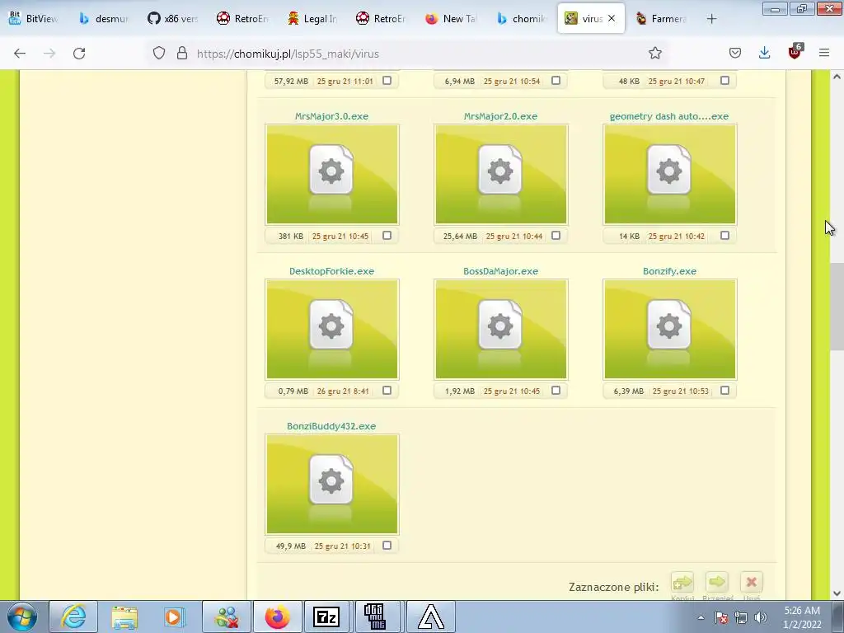
Task: Switch to the x86 GitHub tab
Action: click(172, 18)
